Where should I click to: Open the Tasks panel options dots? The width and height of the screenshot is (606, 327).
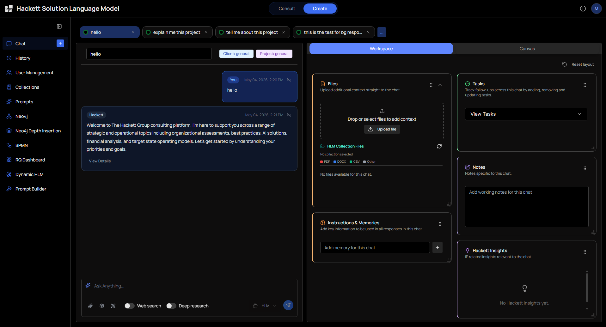click(585, 85)
